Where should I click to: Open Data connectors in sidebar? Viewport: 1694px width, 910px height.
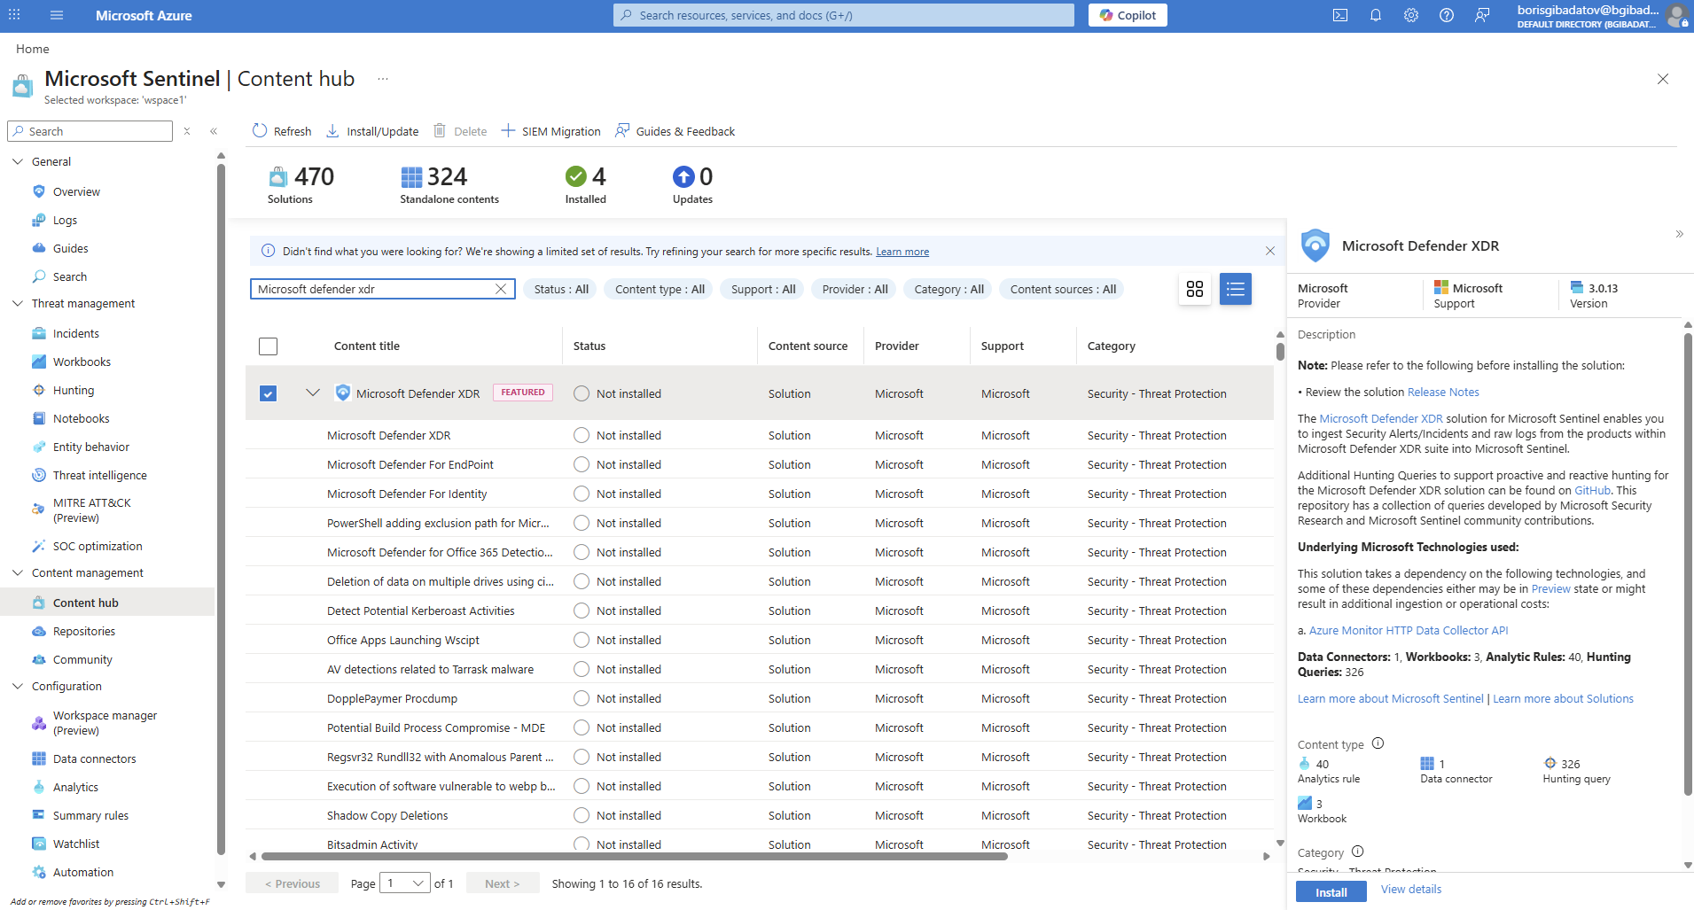(x=94, y=758)
